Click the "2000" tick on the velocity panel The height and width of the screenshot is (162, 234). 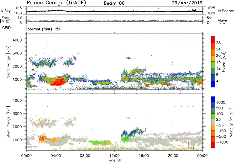17,127
